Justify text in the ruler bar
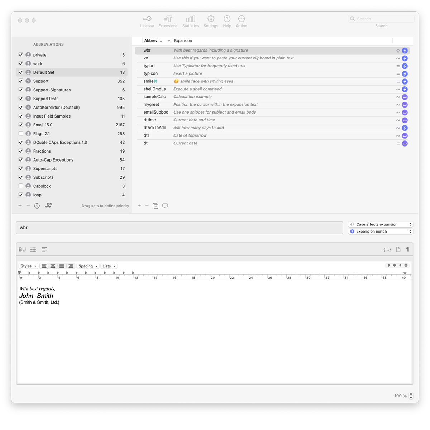 coord(62,266)
